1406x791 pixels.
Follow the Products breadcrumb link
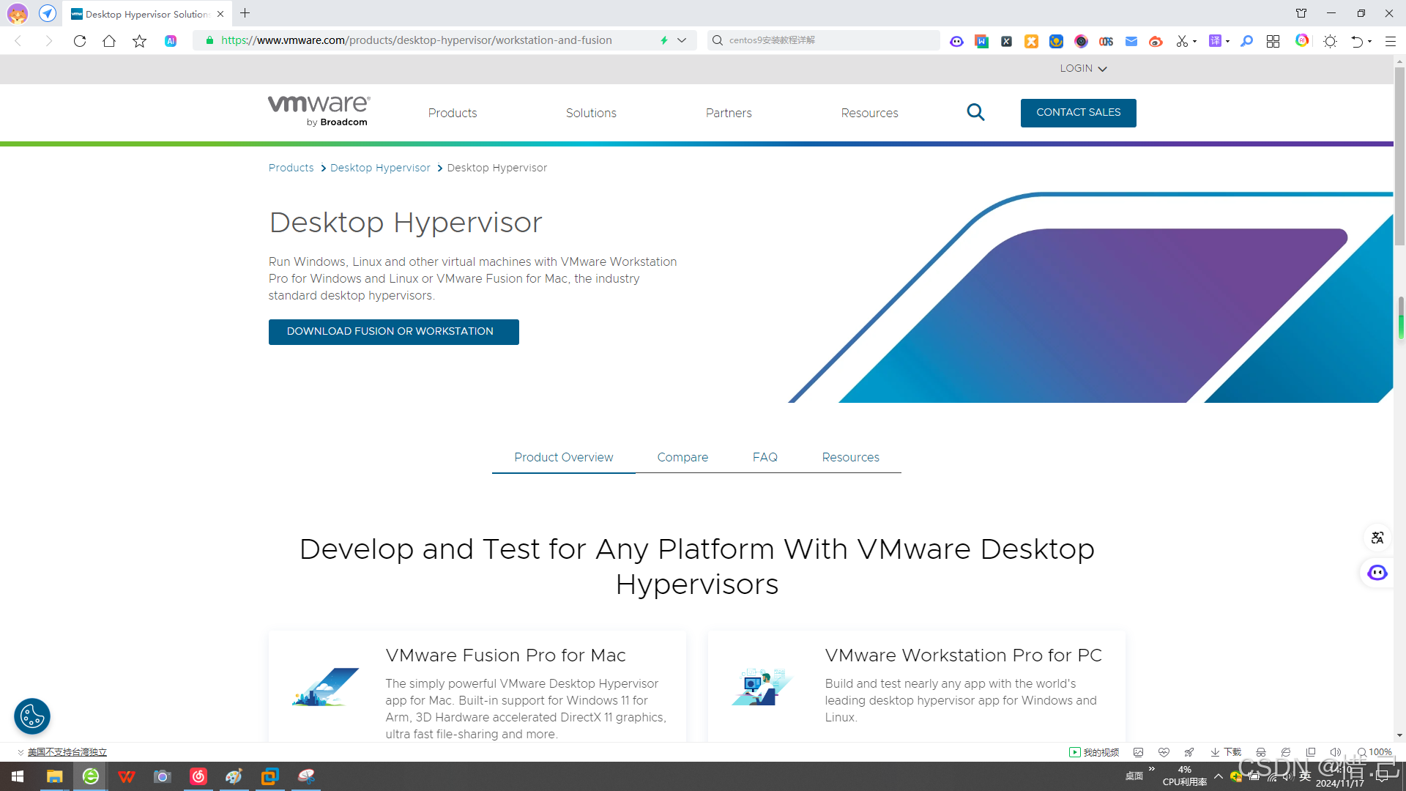291,168
